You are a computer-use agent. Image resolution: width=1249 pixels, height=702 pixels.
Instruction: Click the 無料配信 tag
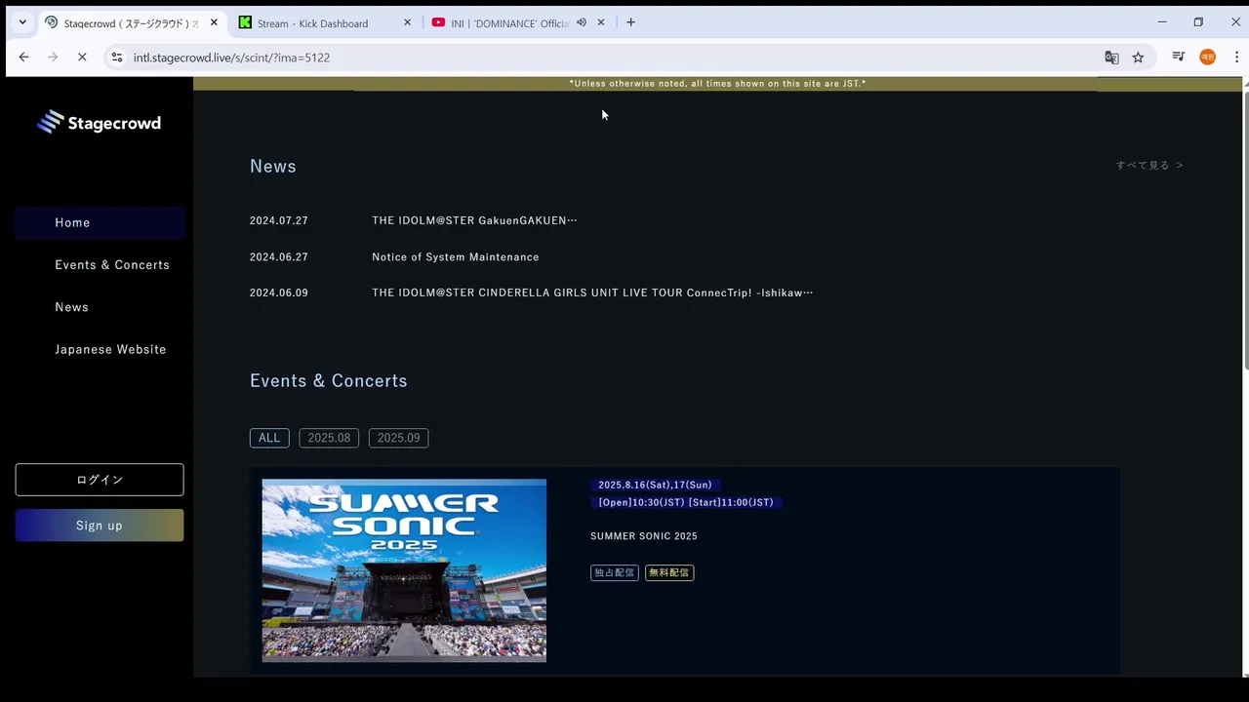coord(669,572)
